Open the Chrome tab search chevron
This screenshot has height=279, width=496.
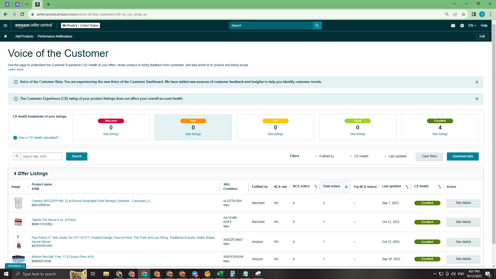coord(454,4)
